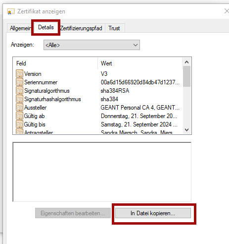Click the Eigenschaften bearbeiten button

[73, 213]
